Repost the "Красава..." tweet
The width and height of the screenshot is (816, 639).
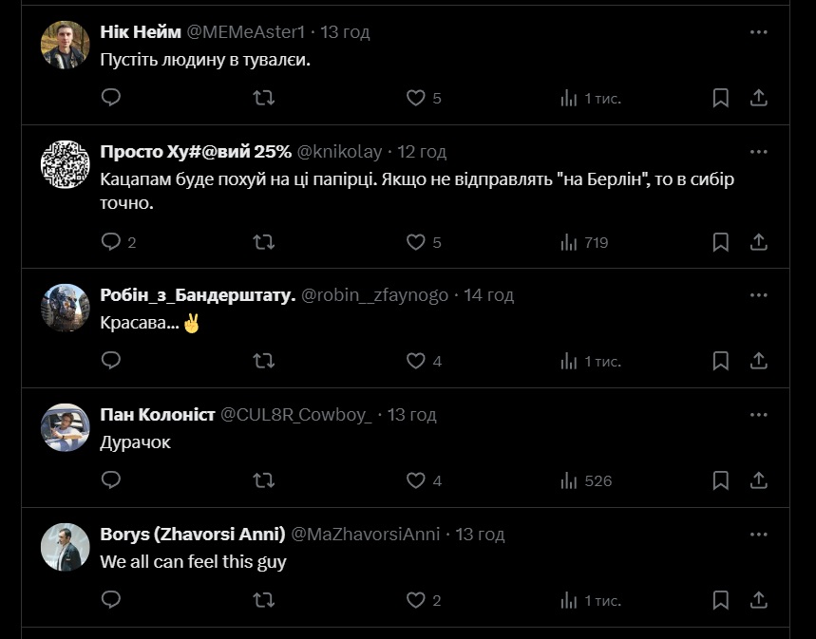[264, 361]
